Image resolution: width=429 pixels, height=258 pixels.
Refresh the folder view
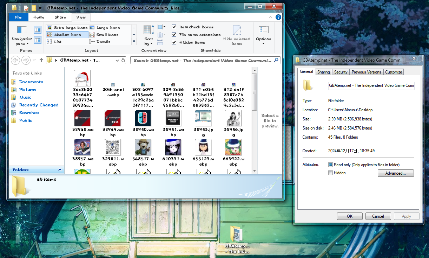123,60
